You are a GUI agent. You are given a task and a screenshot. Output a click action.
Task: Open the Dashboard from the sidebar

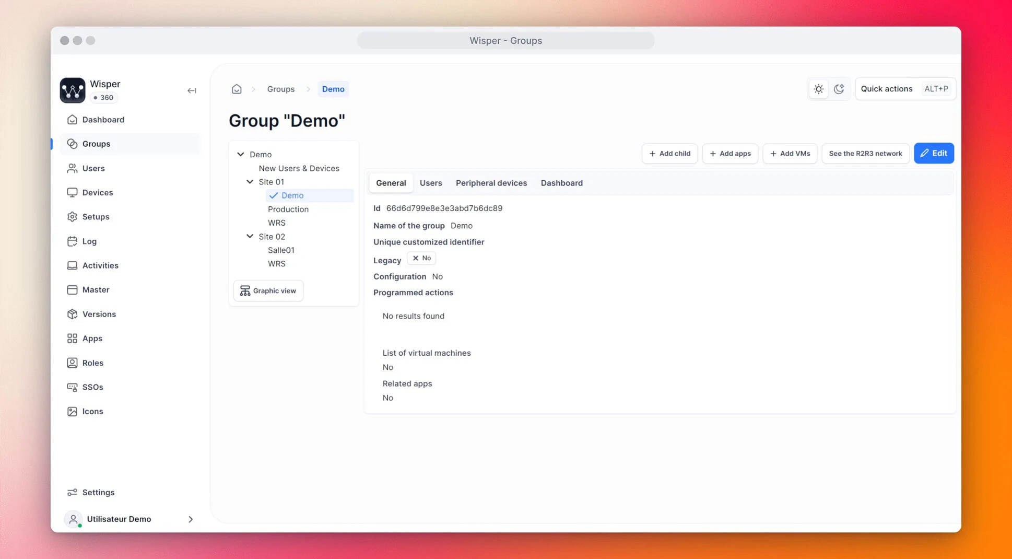[x=102, y=119]
